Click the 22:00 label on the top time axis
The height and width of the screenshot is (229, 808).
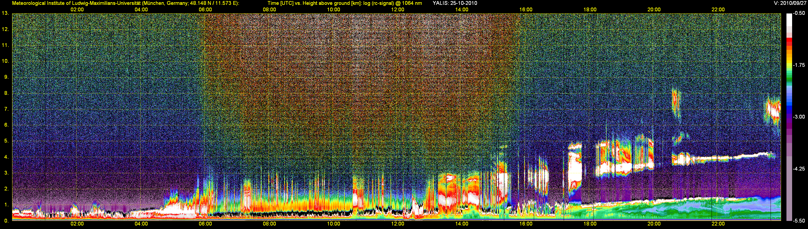point(718,10)
